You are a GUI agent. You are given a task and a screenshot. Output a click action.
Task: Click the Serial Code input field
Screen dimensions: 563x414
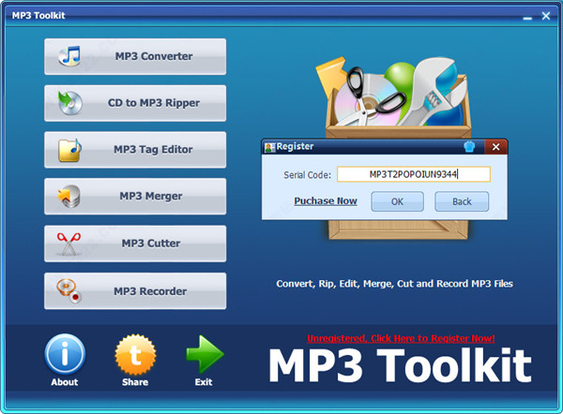coord(414,174)
